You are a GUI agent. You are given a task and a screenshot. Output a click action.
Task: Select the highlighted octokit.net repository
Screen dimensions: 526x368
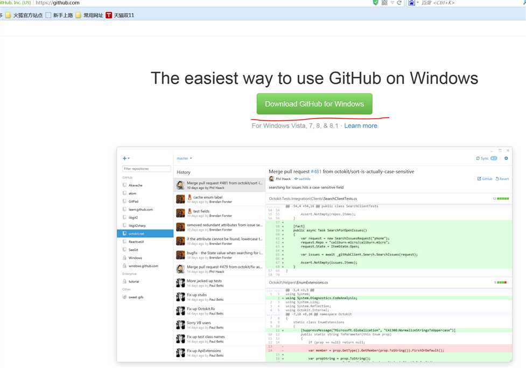(x=145, y=233)
